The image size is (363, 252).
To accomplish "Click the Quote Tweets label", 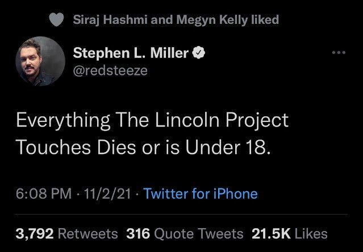I will click(198, 233).
